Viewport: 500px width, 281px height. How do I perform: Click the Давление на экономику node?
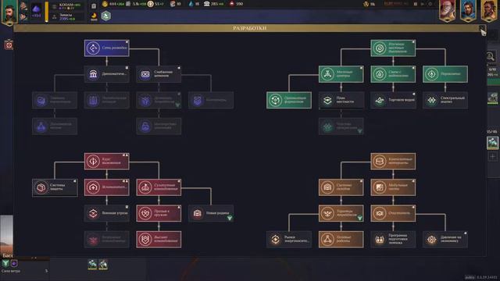tap(445, 240)
